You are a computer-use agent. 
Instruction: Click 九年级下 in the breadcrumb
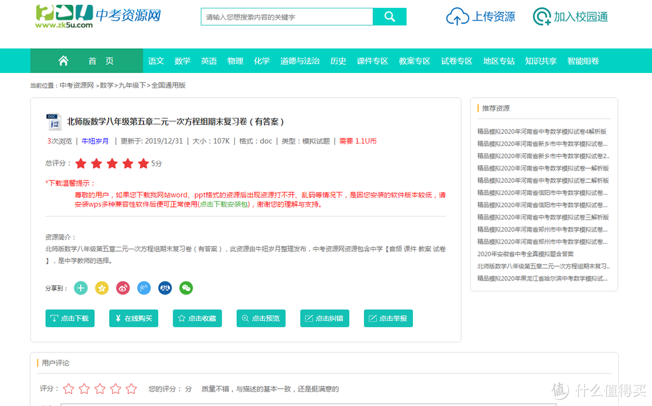tap(132, 85)
